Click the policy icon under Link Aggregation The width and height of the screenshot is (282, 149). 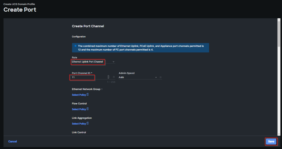click(88, 124)
